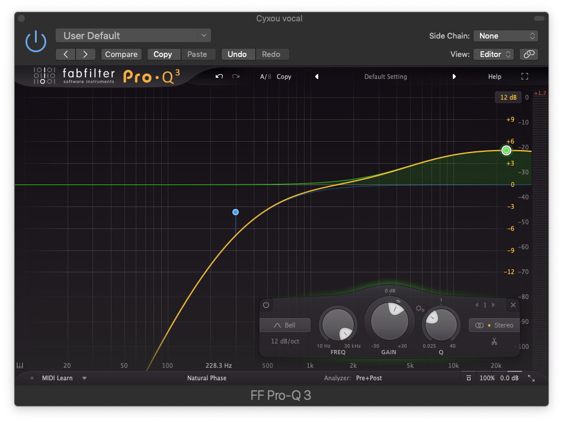Open the Stereo placement dropdown
This screenshot has height=423, width=563.
pyautogui.click(x=494, y=325)
